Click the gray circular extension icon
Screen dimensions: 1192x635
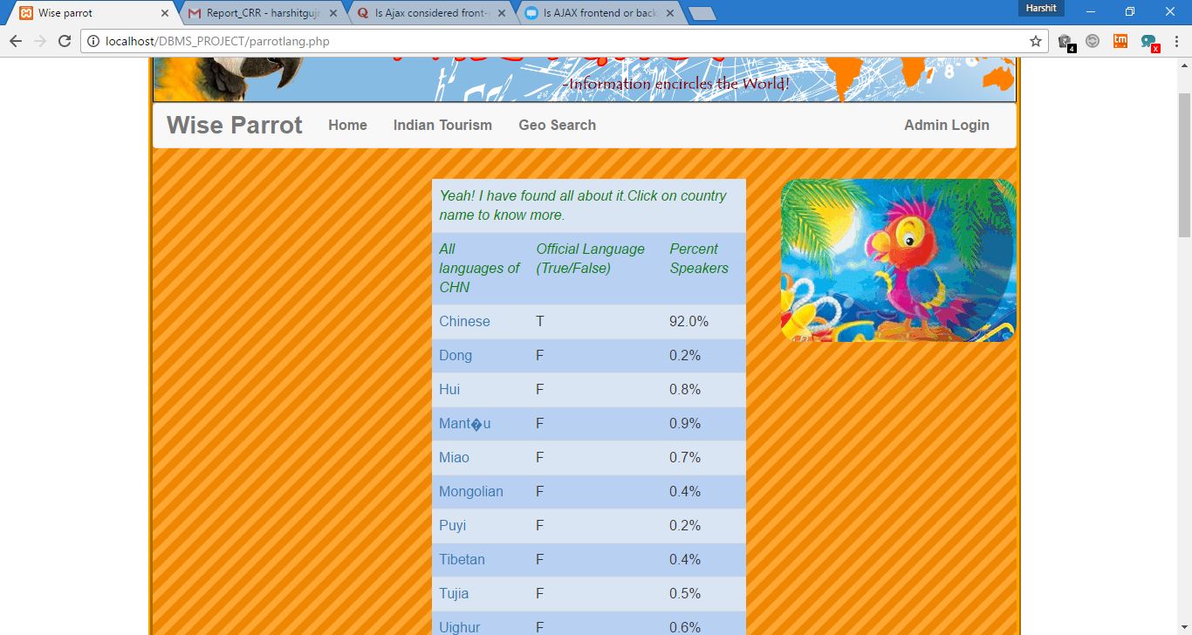pyautogui.click(x=1093, y=41)
